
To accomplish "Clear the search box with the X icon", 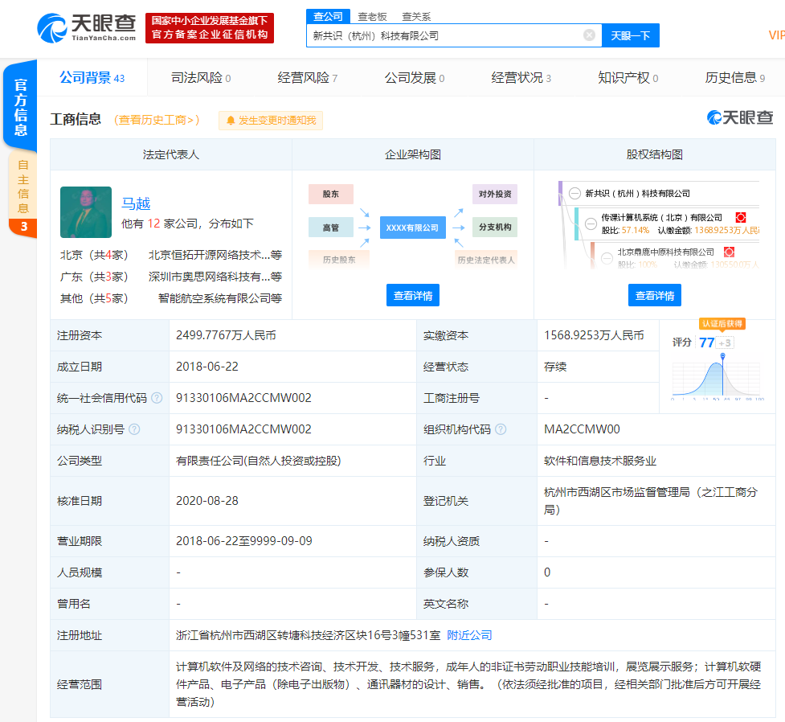I will coord(589,35).
